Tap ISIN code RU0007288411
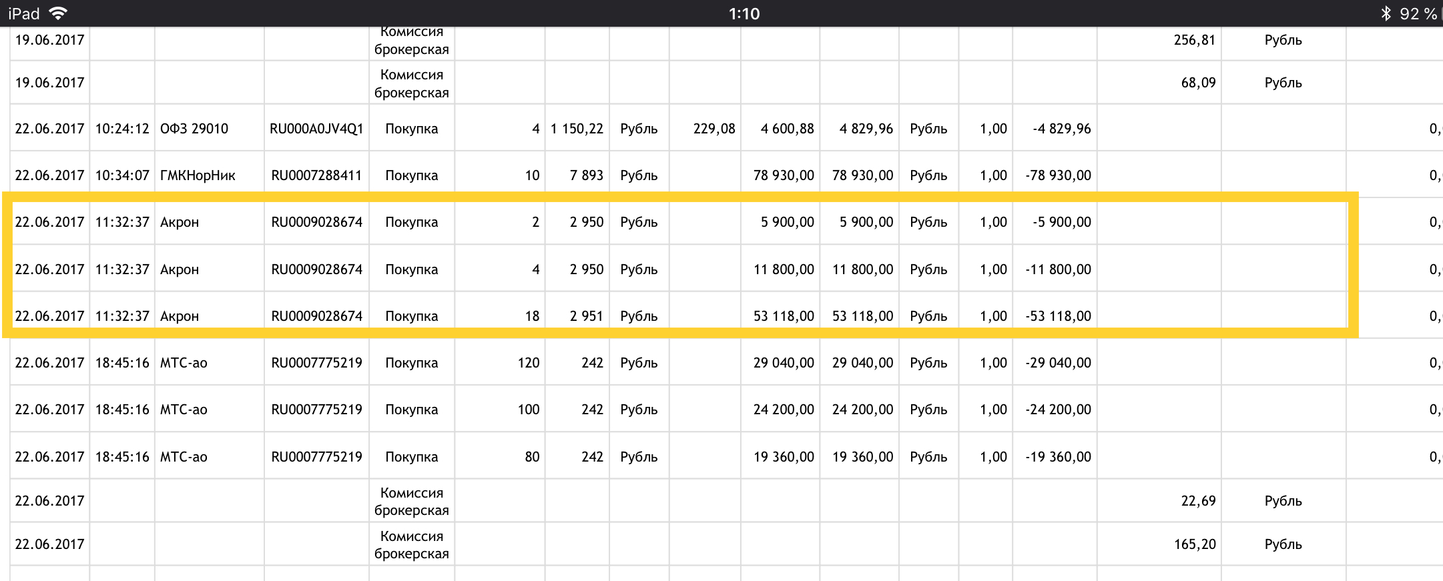The image size is (1443, 581). pos(316,175)
